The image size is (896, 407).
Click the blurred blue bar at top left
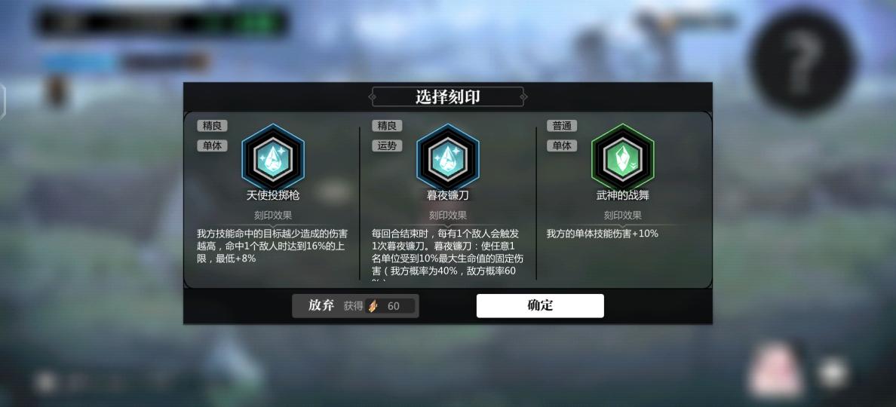tap(79, 62)
